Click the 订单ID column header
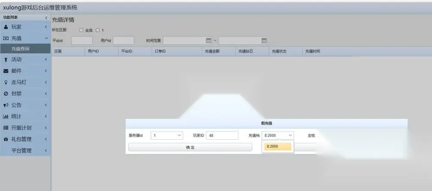The width and height of the screenshot is (432, 191). point(177,51)
